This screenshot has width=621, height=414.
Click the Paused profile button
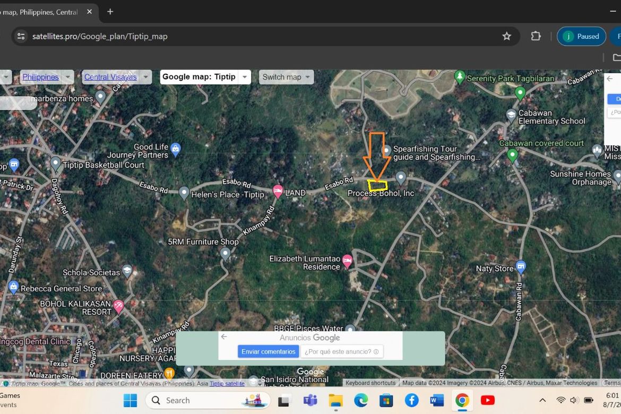point(581,37)
